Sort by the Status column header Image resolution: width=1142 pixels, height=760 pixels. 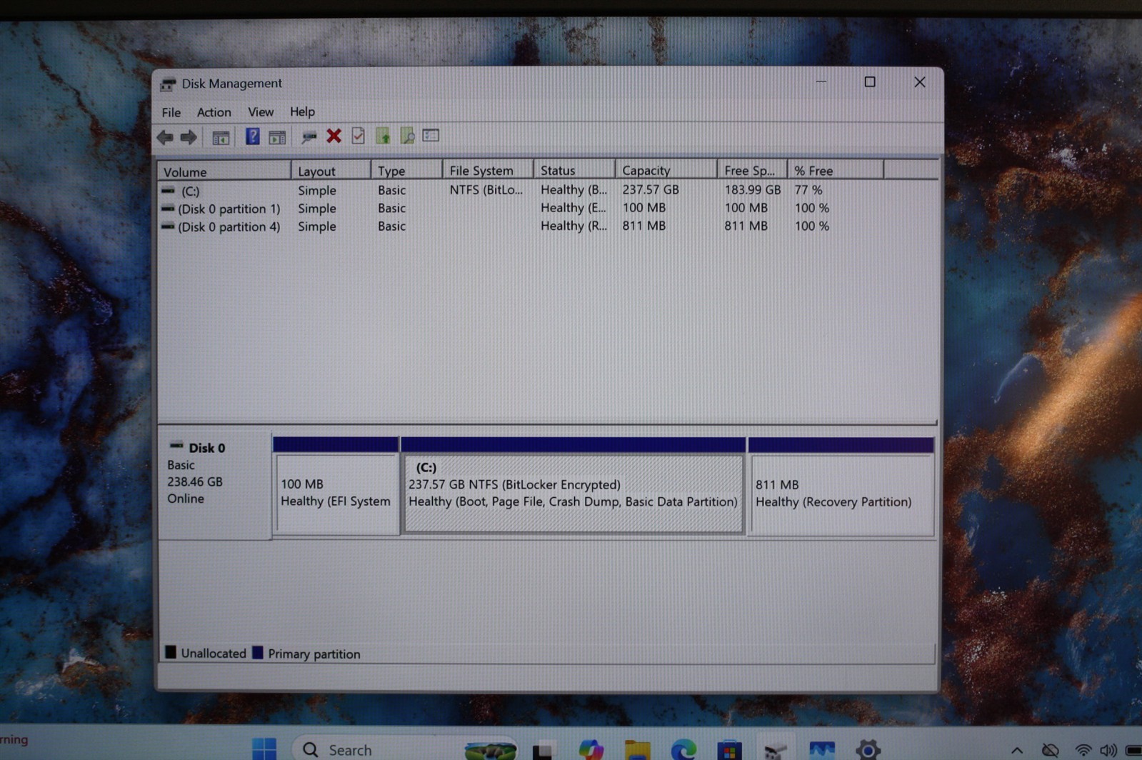tap(574, 170)
